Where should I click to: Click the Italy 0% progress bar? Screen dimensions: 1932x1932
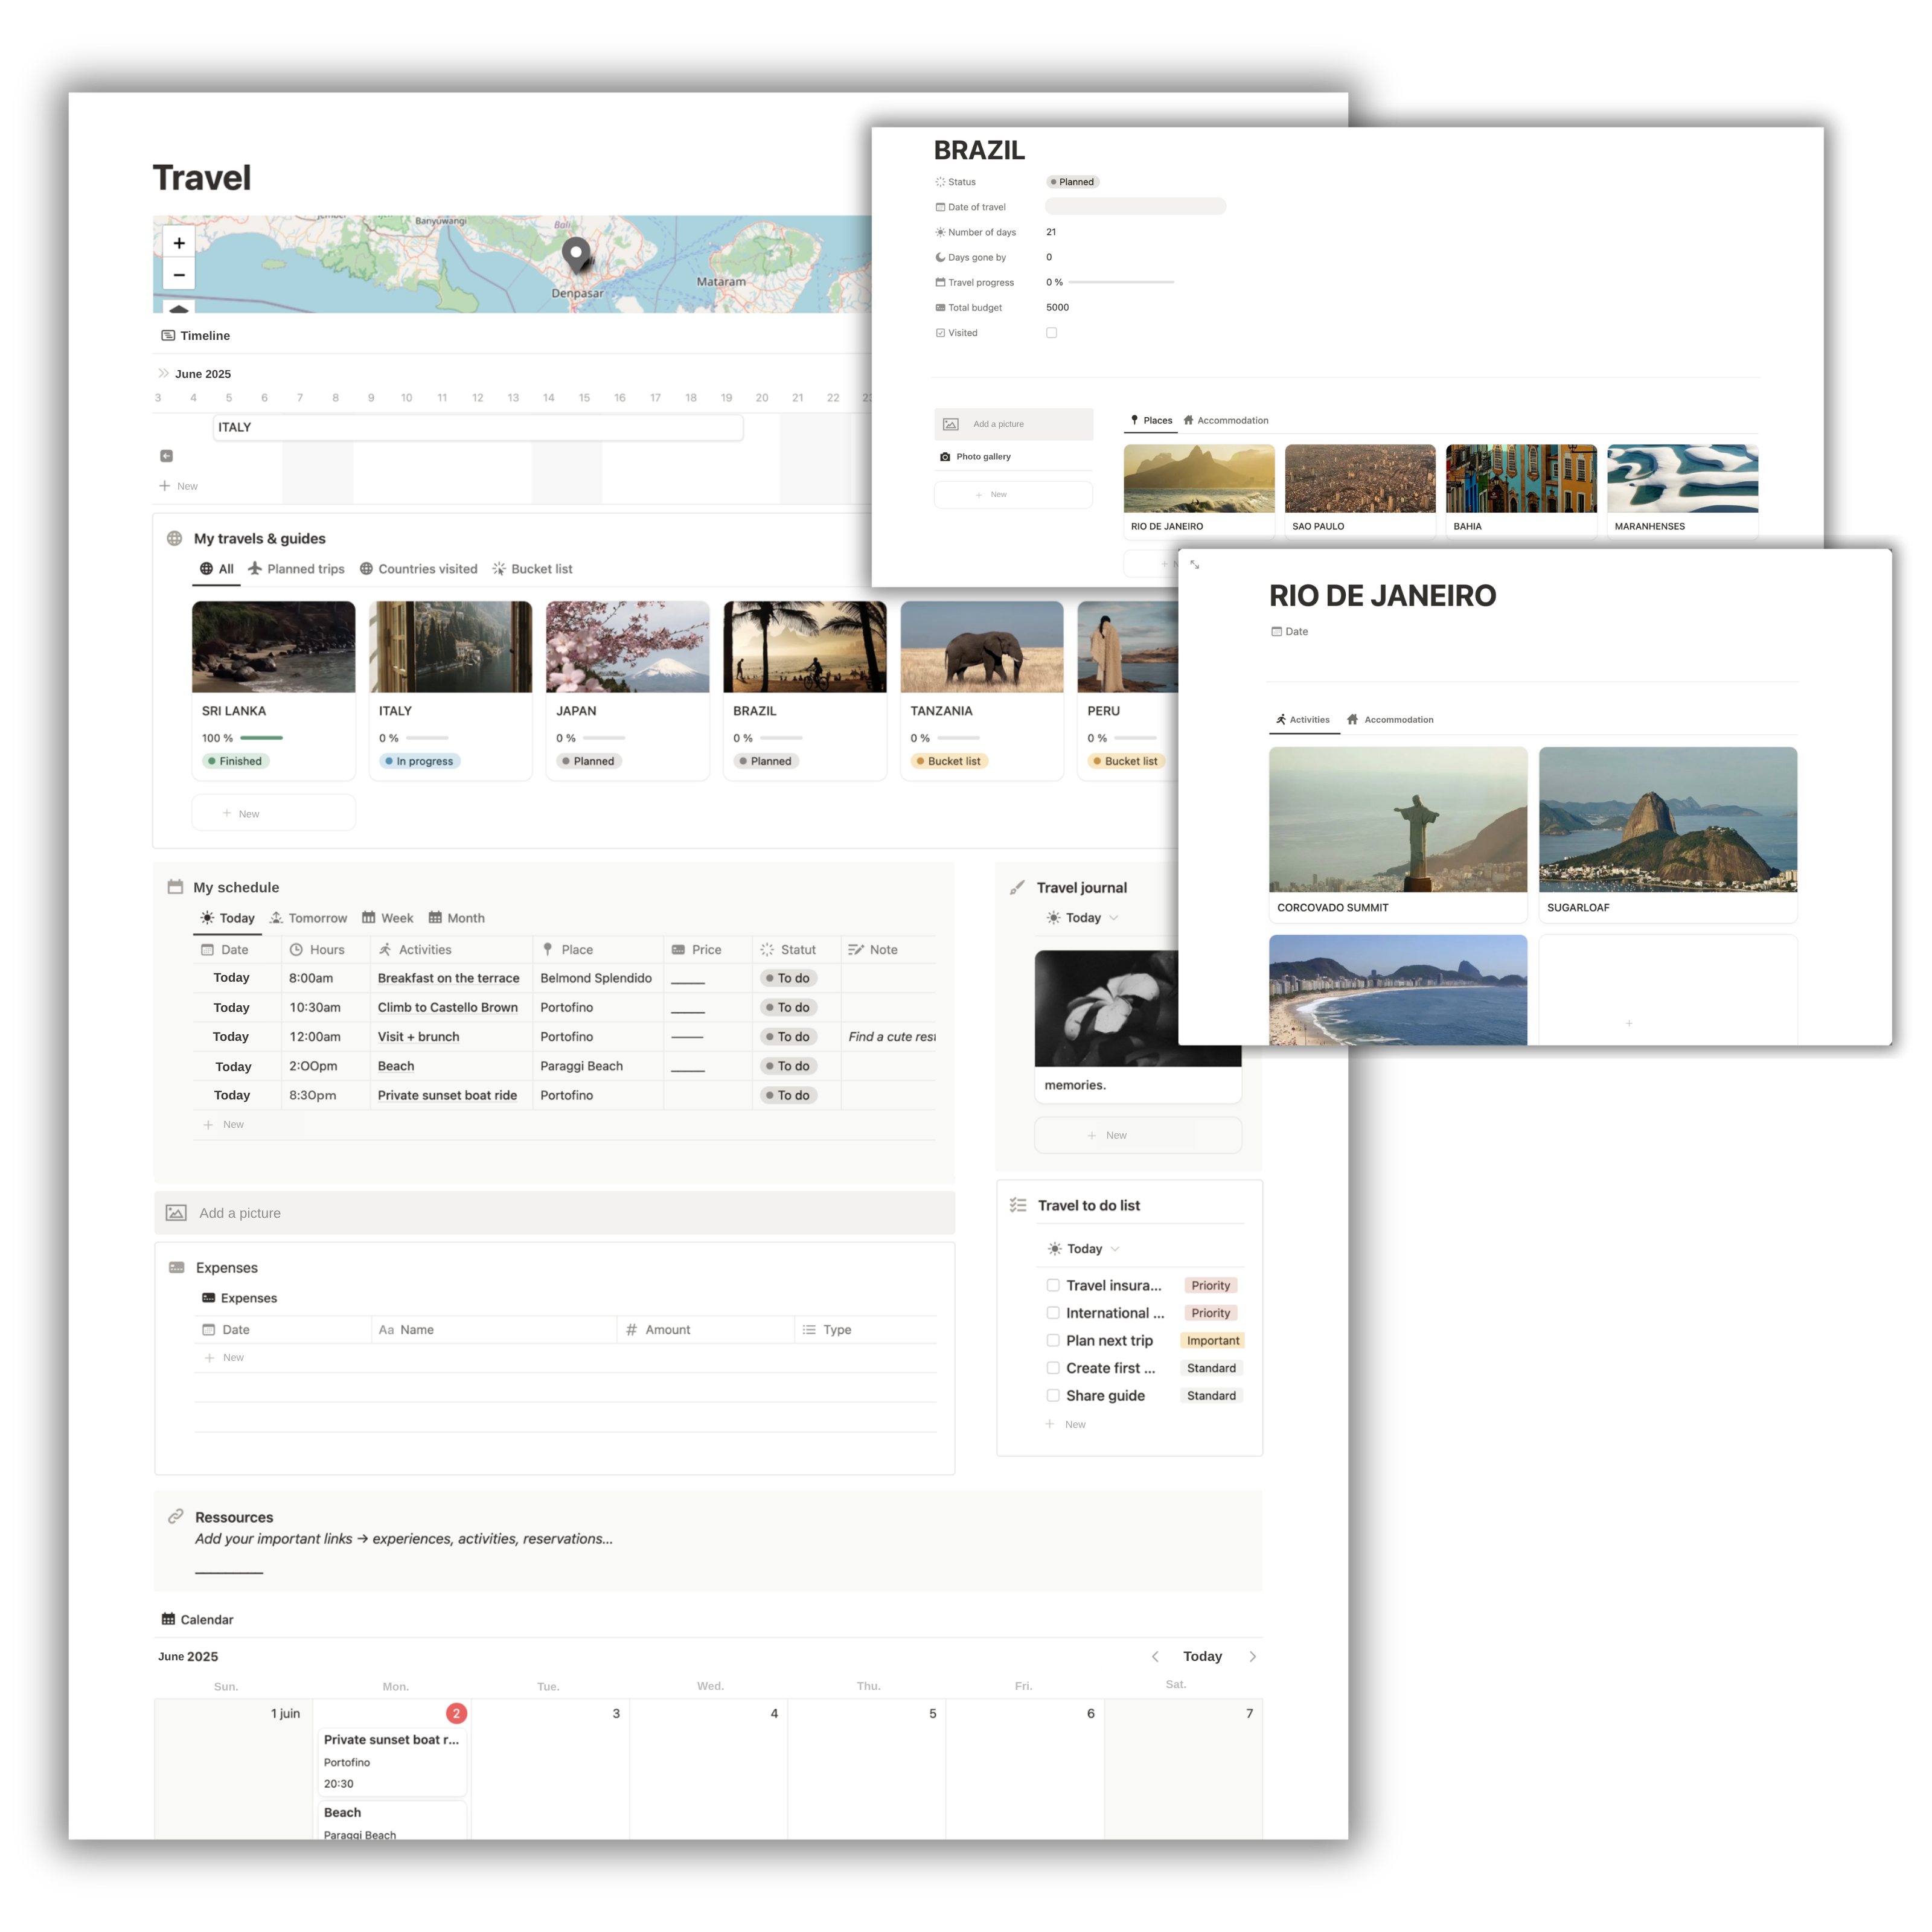(x=427, y=738)
